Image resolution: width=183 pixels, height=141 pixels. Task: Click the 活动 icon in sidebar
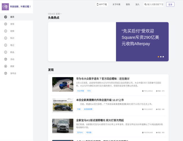[x=6, y=59]
